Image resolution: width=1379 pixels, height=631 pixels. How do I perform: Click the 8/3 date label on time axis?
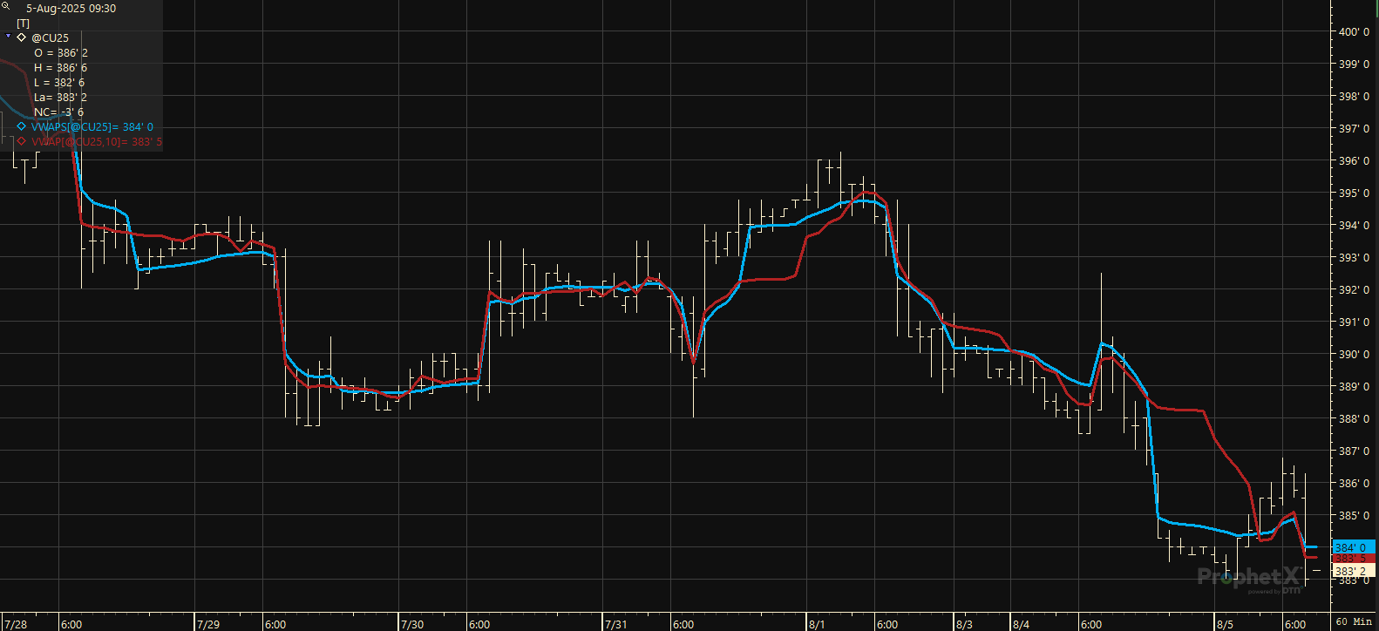(964, 624)
